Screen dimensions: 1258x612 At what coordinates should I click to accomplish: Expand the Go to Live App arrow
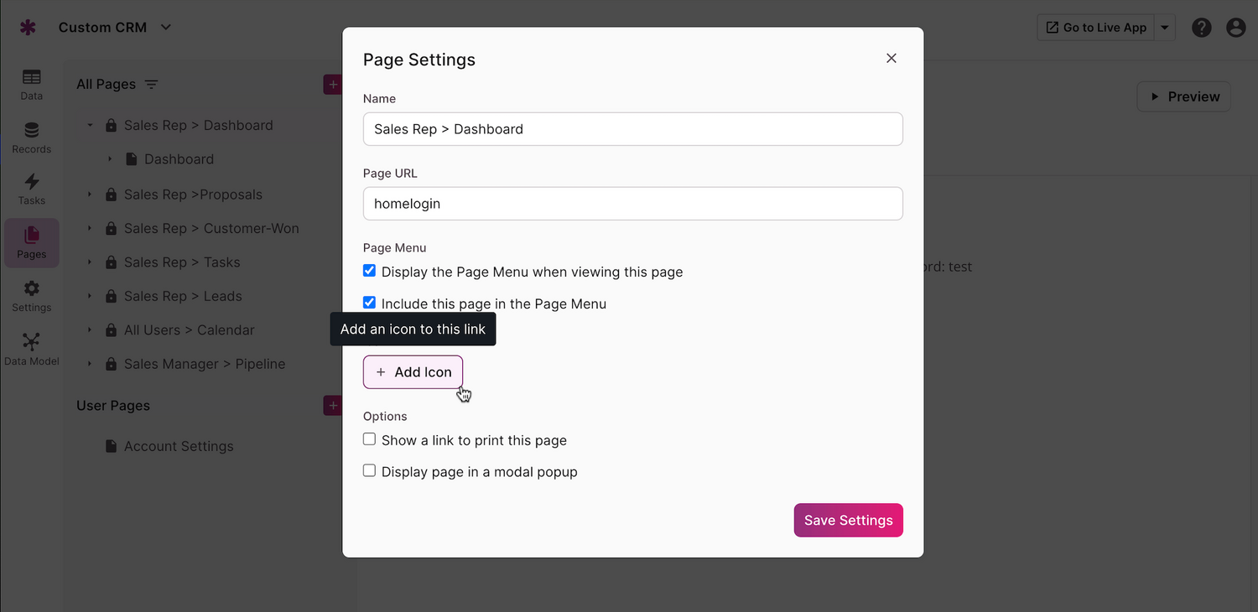pyautogui.click(x=1164, y=28)
